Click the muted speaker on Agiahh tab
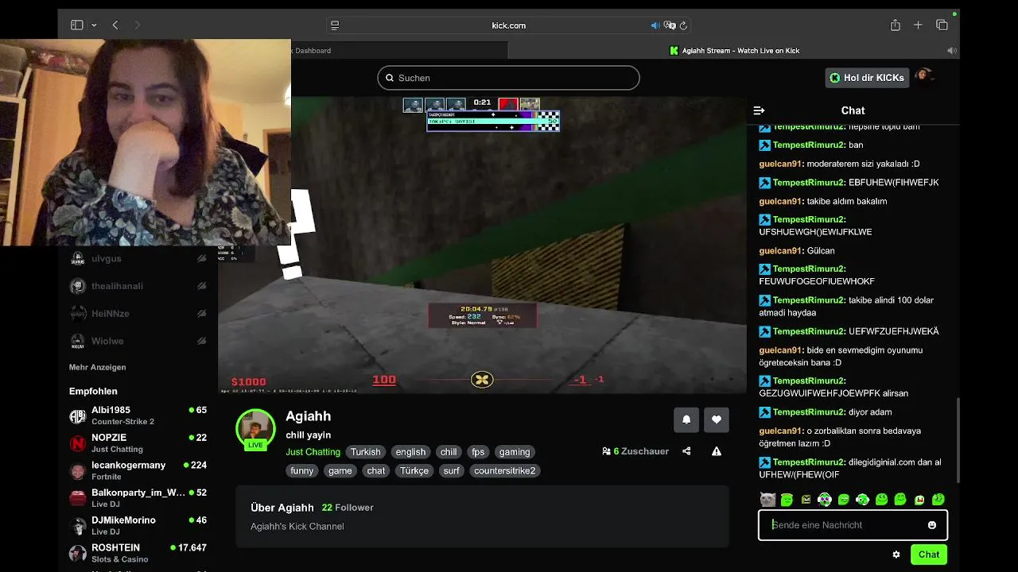 (951, 50)
